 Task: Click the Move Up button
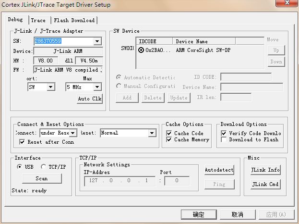276,50
